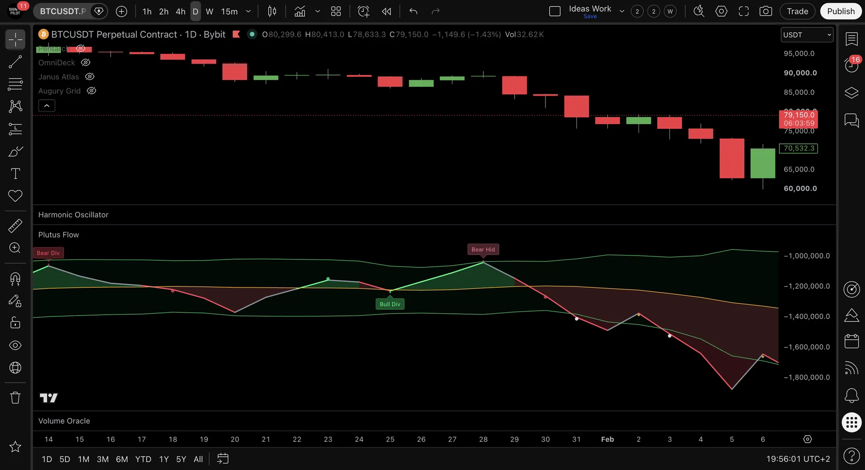
Task: Open the watchlist panel
Action: 851,39
